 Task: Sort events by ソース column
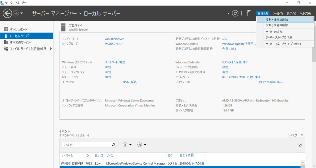coord(110,155)
